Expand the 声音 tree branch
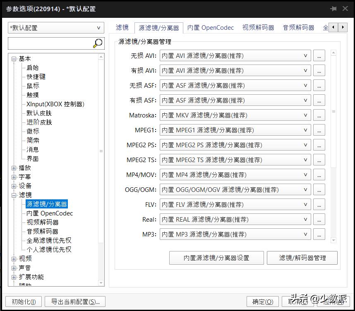The height and width of the screenshot is (311, 355). (14, 268)
